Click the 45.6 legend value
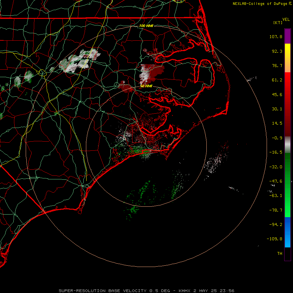Viewport: 293px width, 293px height. pyautogui.click(x=277, y=94)
